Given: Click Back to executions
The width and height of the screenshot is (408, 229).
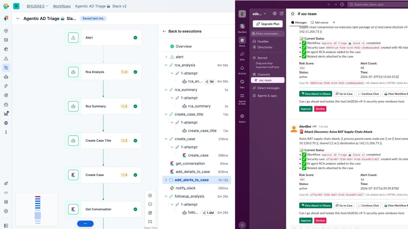Looking at the screenshot, I should pyautogui.click(x=182, y=31).
